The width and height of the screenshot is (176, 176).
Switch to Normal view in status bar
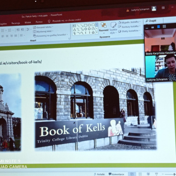tap(132, 174)
